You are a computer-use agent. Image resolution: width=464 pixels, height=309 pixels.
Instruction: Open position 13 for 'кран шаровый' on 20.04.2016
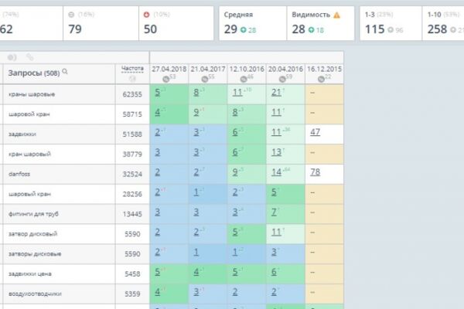click(x=276, y=152)
